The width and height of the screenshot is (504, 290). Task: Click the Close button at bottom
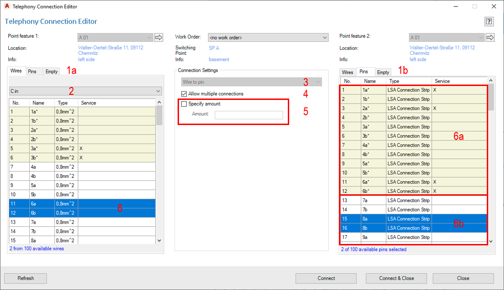pos(463,278)
